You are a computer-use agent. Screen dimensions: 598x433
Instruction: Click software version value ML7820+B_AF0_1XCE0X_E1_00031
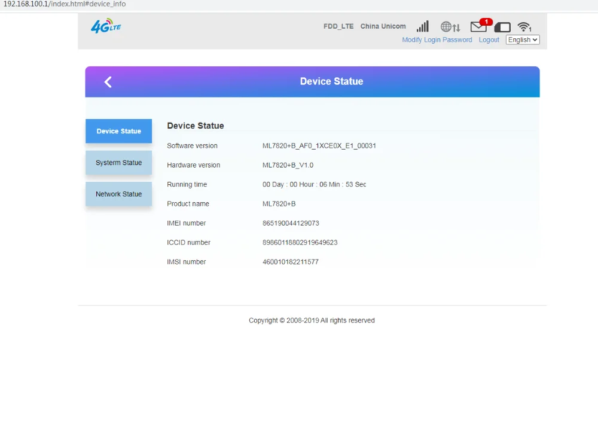coord(319,146)
